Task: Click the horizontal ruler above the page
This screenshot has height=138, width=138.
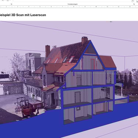Action: coord(69,7)
